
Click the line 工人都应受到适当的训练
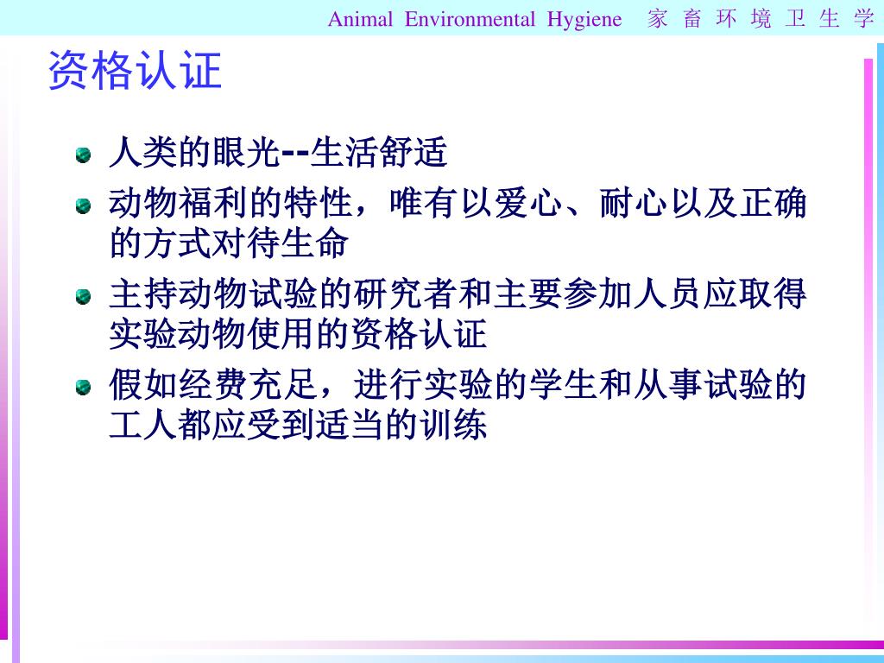tap(298, 425)
